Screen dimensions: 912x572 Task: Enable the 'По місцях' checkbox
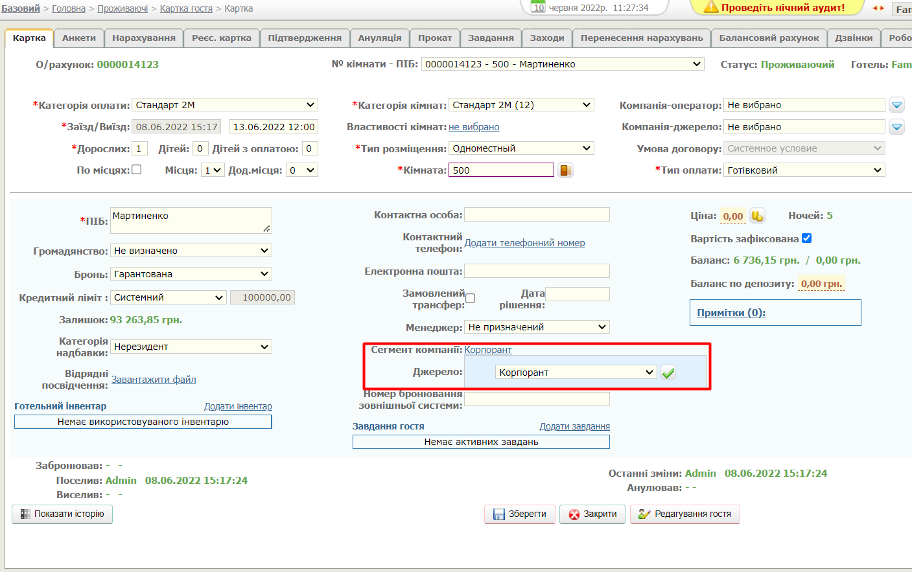pos(137,170)
